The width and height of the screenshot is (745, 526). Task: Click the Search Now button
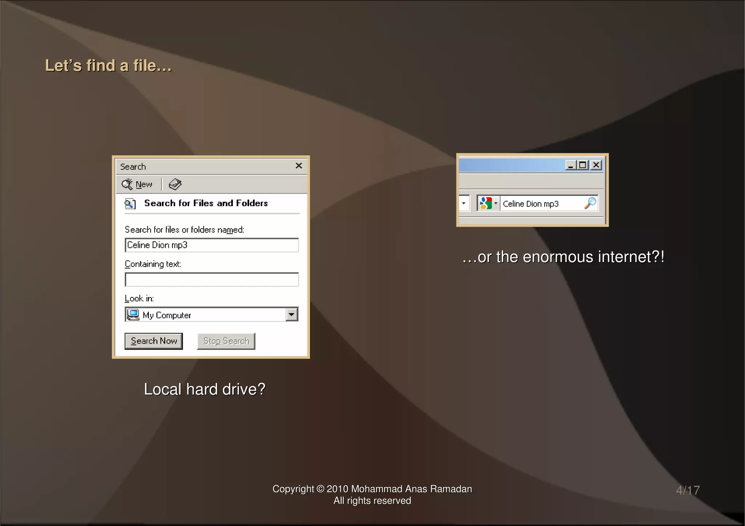[154, 341]
